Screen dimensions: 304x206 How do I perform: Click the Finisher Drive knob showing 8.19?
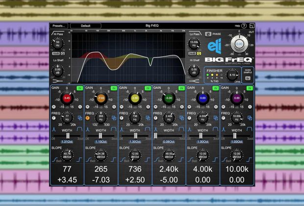point(232,75)
